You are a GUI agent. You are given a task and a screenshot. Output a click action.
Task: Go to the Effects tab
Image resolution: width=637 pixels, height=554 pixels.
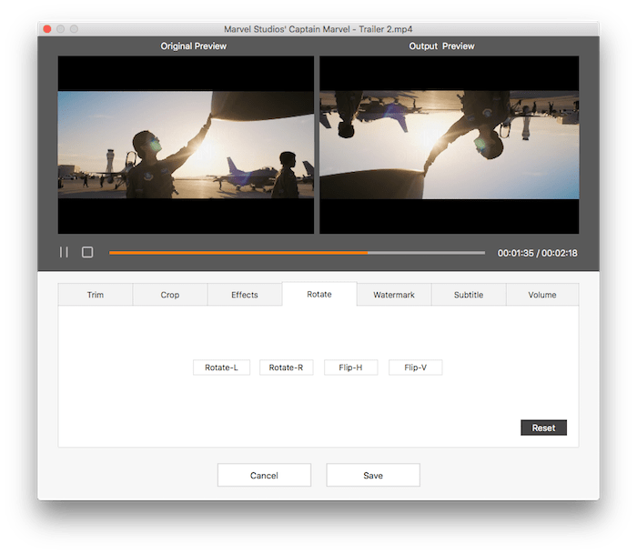coord(245,295)
